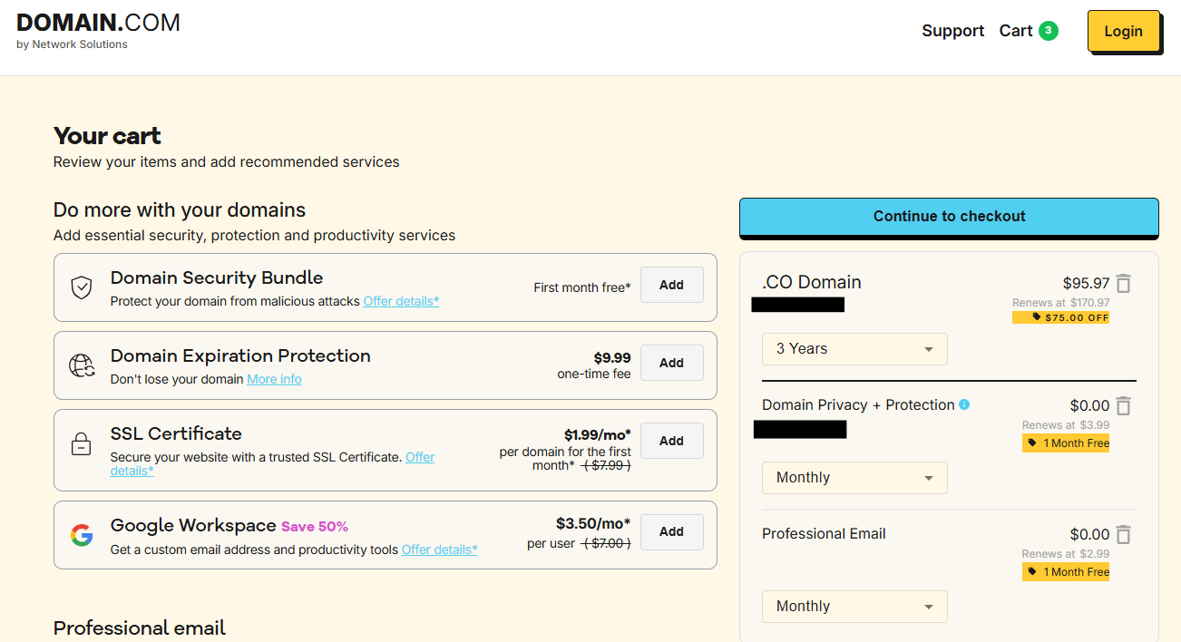Remove Professional Email using trash icon
The height and width of the screenshot is (642, 1181).
pos(1124,534)
